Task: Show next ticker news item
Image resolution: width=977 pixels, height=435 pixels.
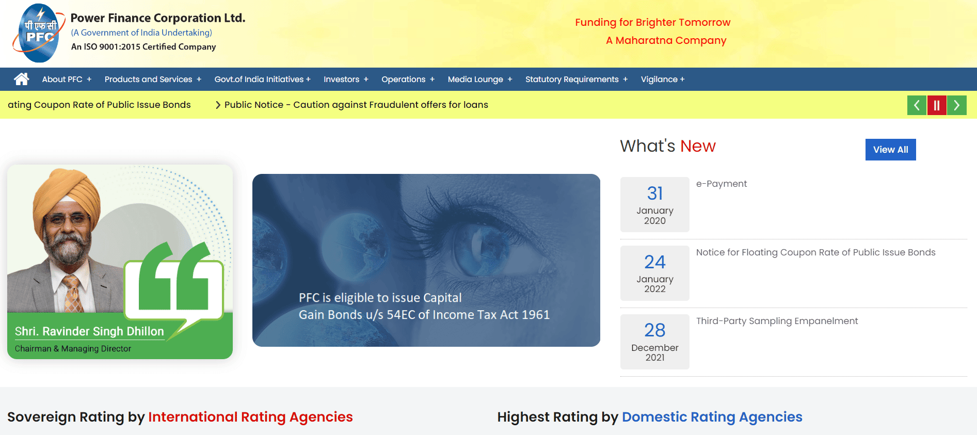Action: [957, 105]
